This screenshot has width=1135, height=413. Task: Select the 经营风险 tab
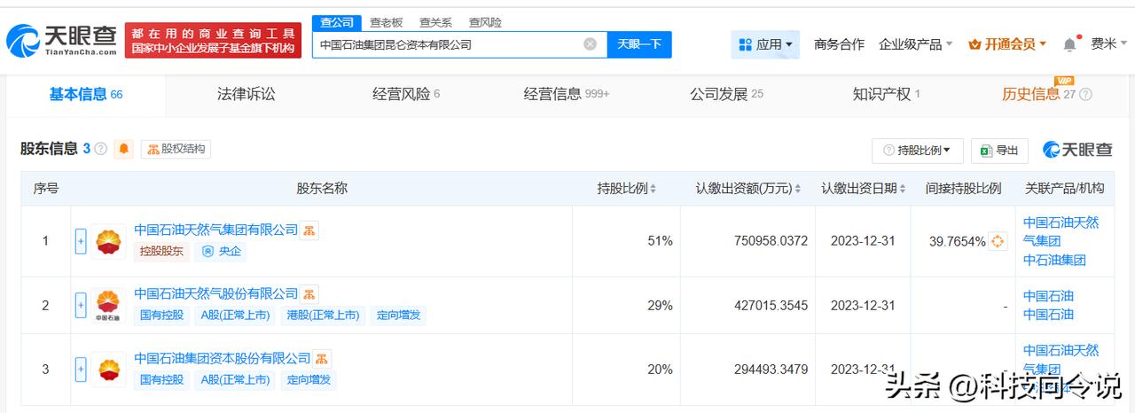406,94
